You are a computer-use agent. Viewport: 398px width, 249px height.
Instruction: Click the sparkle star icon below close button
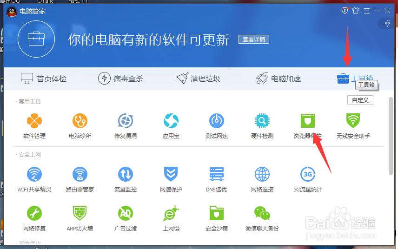click(387, 24)
